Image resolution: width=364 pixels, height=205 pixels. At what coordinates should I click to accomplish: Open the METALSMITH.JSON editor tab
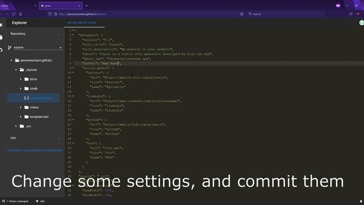pos(82,23)
